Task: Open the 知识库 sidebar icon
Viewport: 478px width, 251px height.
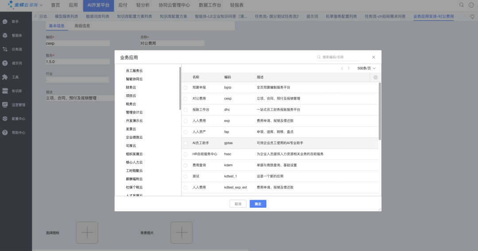Action: click(5, 91)
